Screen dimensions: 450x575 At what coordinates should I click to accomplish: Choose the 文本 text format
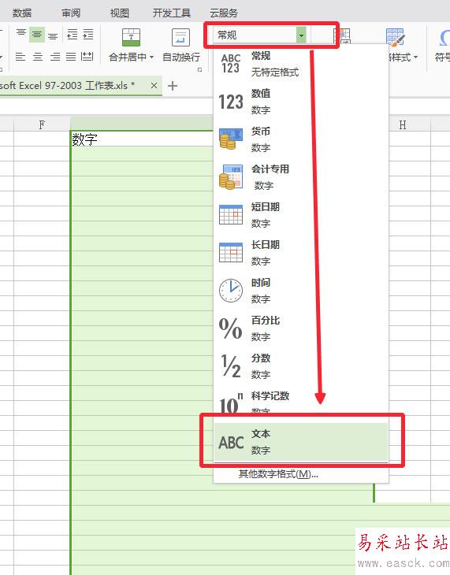tap(301, 442)
